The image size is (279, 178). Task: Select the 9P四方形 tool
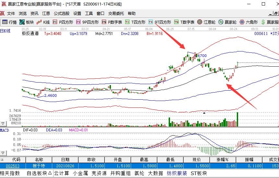[x=87, y=22]
